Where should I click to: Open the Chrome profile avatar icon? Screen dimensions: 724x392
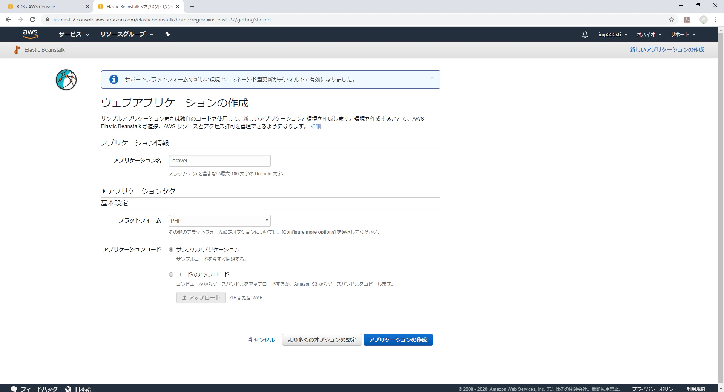coord(703,20)
